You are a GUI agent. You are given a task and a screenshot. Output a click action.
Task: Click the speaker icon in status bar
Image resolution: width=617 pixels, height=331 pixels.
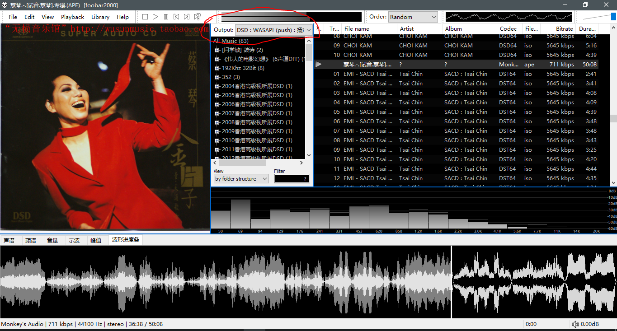click(x=575, y=324)
